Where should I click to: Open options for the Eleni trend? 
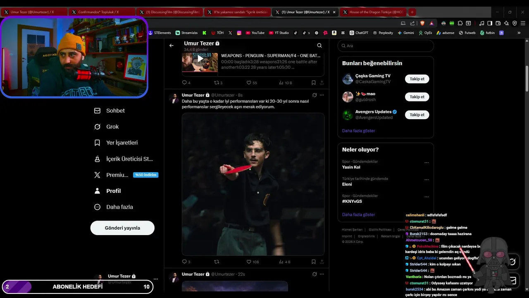click(x=427, y=180)
